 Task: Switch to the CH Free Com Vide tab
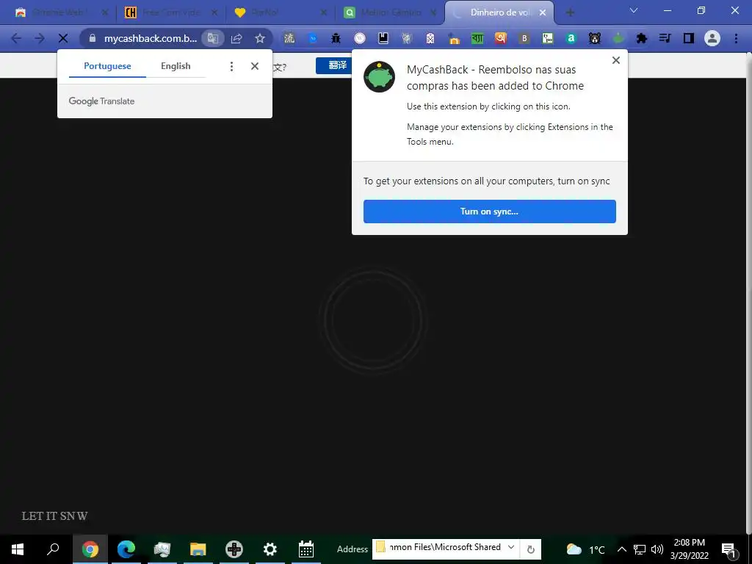coord(171,12)
